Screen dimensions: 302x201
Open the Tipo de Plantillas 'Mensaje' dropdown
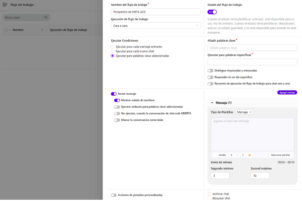(x=244, y=112)
